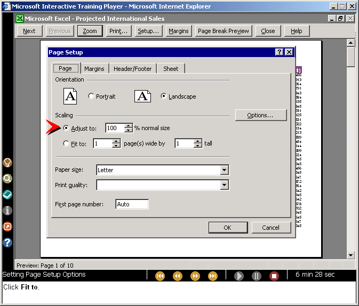Click the landscape page orientation icon

[142, 96]
